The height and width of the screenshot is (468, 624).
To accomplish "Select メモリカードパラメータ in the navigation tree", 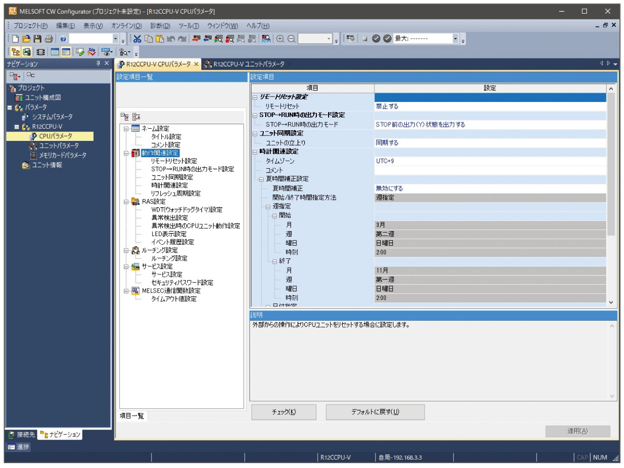I will 62,156.
